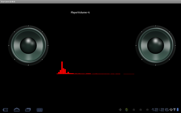The width and height of the screenshot is (181, 113).
Task: Go back with the Back navigation icon
Action: pos(5,110)
